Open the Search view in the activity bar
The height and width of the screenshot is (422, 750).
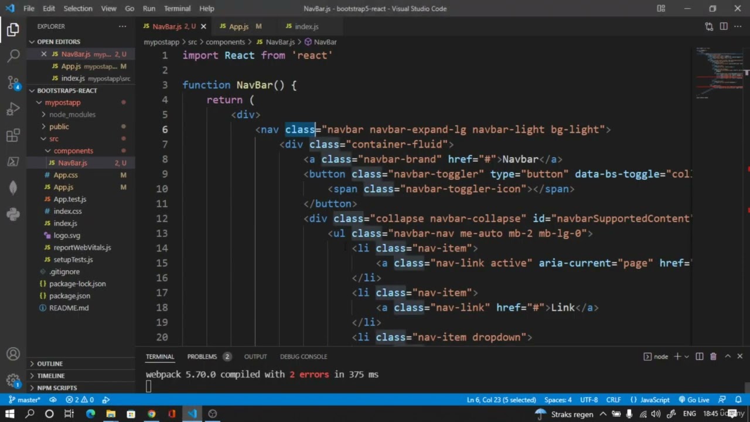(13, 55)
